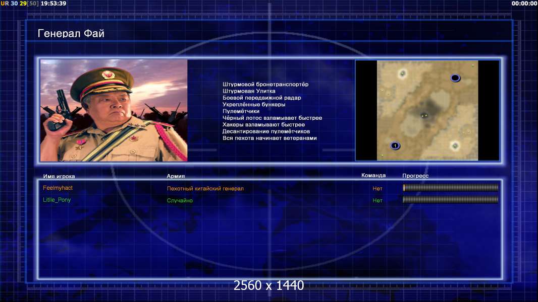Viewport: 538px width, 302px height.
Task: Click the unnumbered start position marker on minimap
Action: (455, 78)
